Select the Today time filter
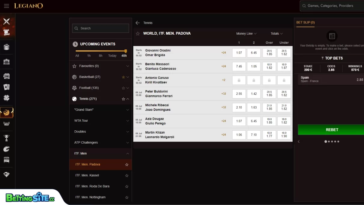Viewport: 364px width, 205px height. pos(112,56)
